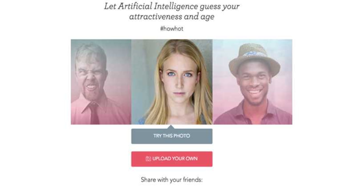Open the #howhot hashtag

click(x=172, y=28)
